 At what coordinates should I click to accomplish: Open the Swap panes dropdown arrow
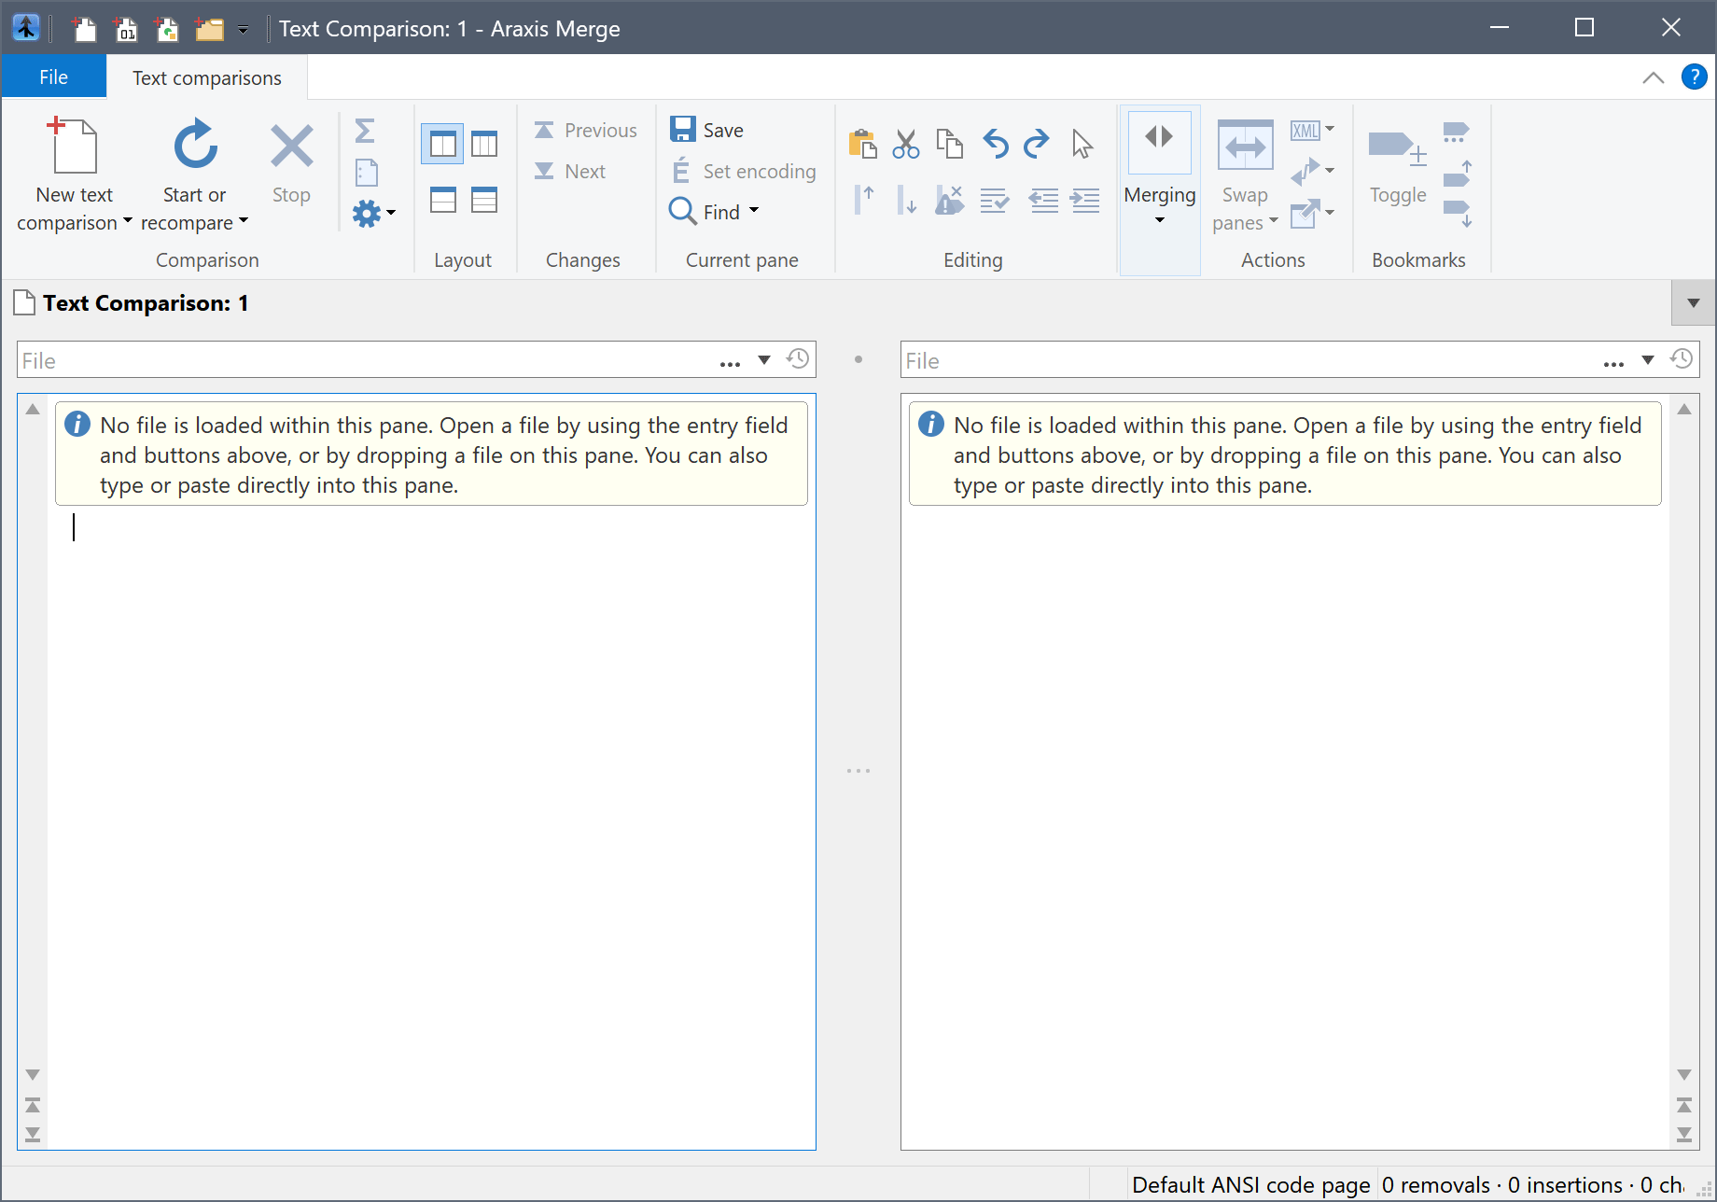[1274, 222]
